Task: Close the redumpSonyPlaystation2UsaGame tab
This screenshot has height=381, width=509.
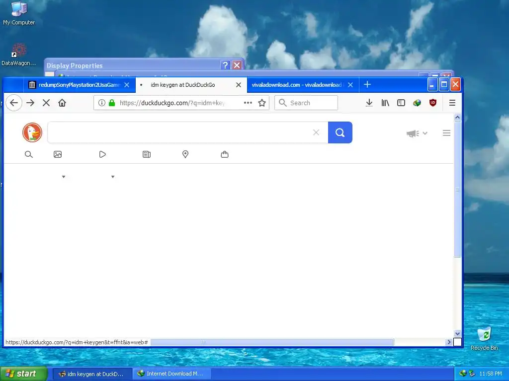Action: click(x=127, y=85)
